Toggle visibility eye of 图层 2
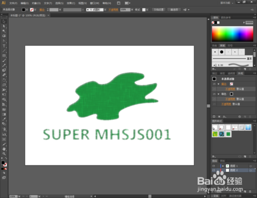This screenshot has height=198, width=257. point(214,170)
